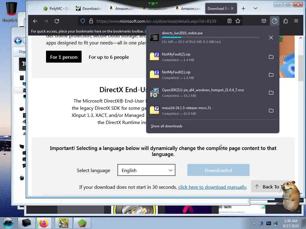Open the black box taskbar icon

tap(26, 223)
